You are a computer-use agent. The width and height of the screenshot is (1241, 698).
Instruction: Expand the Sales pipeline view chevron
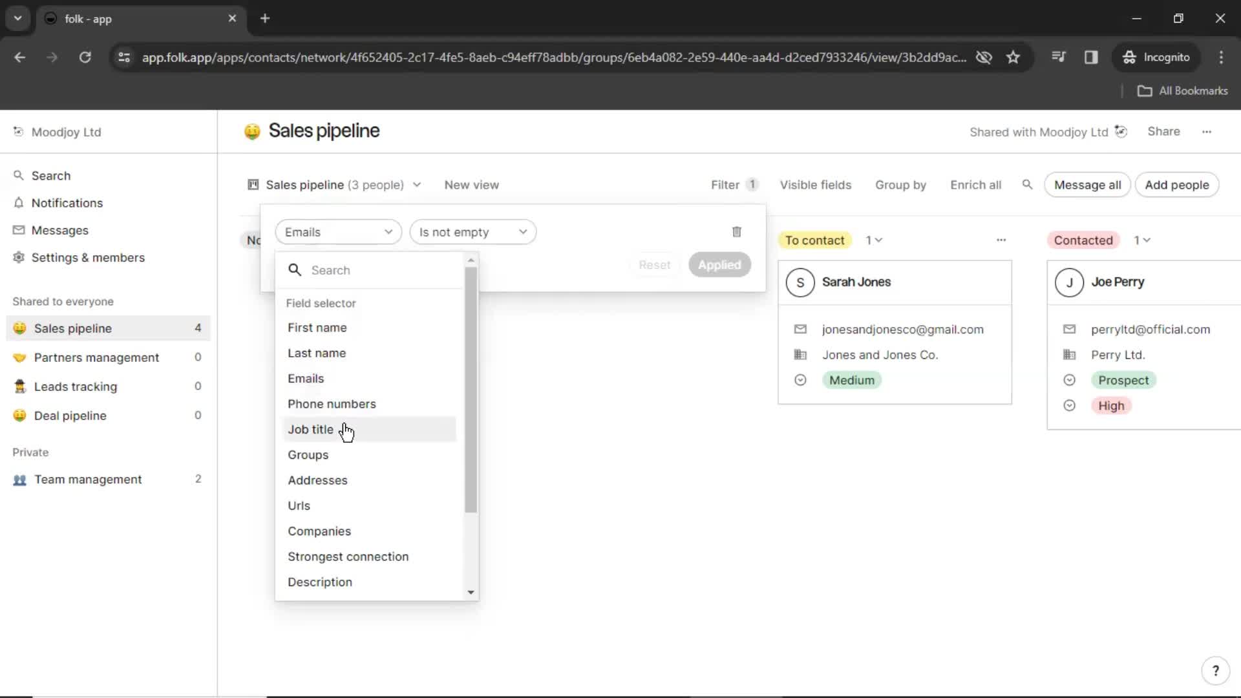point(417,185)
